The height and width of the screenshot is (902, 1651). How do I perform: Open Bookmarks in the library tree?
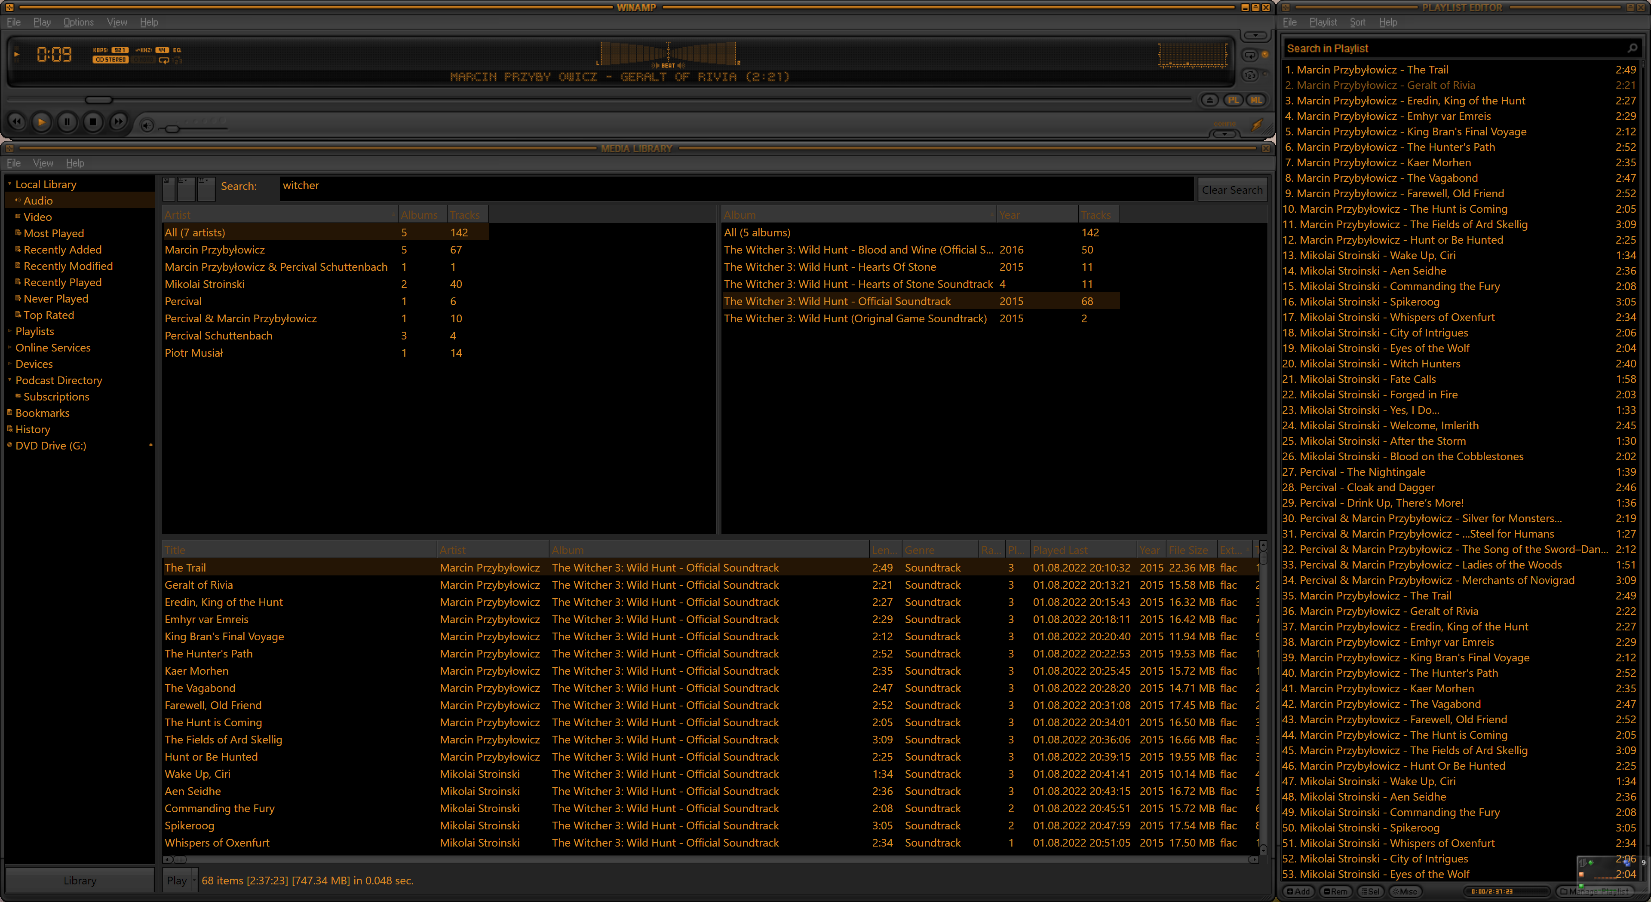(42, 413)
